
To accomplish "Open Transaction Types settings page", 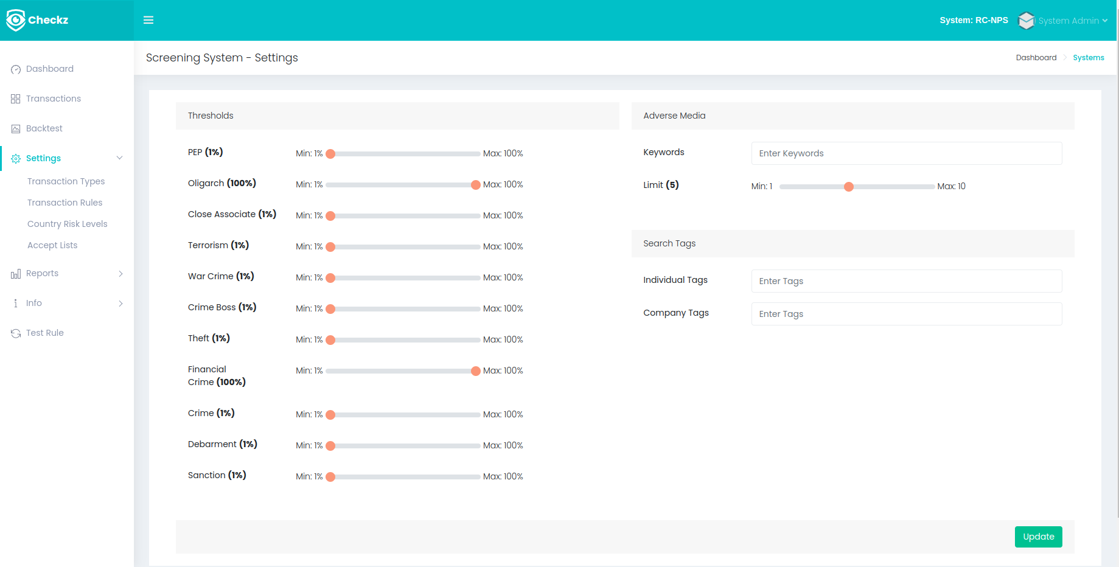I will point(66,181).
